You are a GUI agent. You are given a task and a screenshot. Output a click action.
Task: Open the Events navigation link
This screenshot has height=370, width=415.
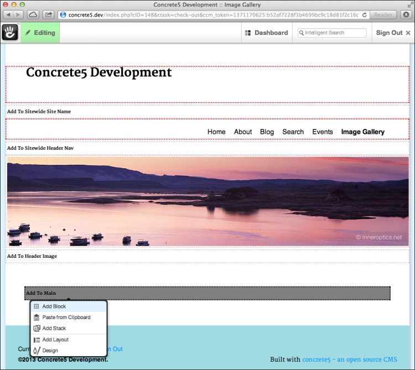[323, 132]
